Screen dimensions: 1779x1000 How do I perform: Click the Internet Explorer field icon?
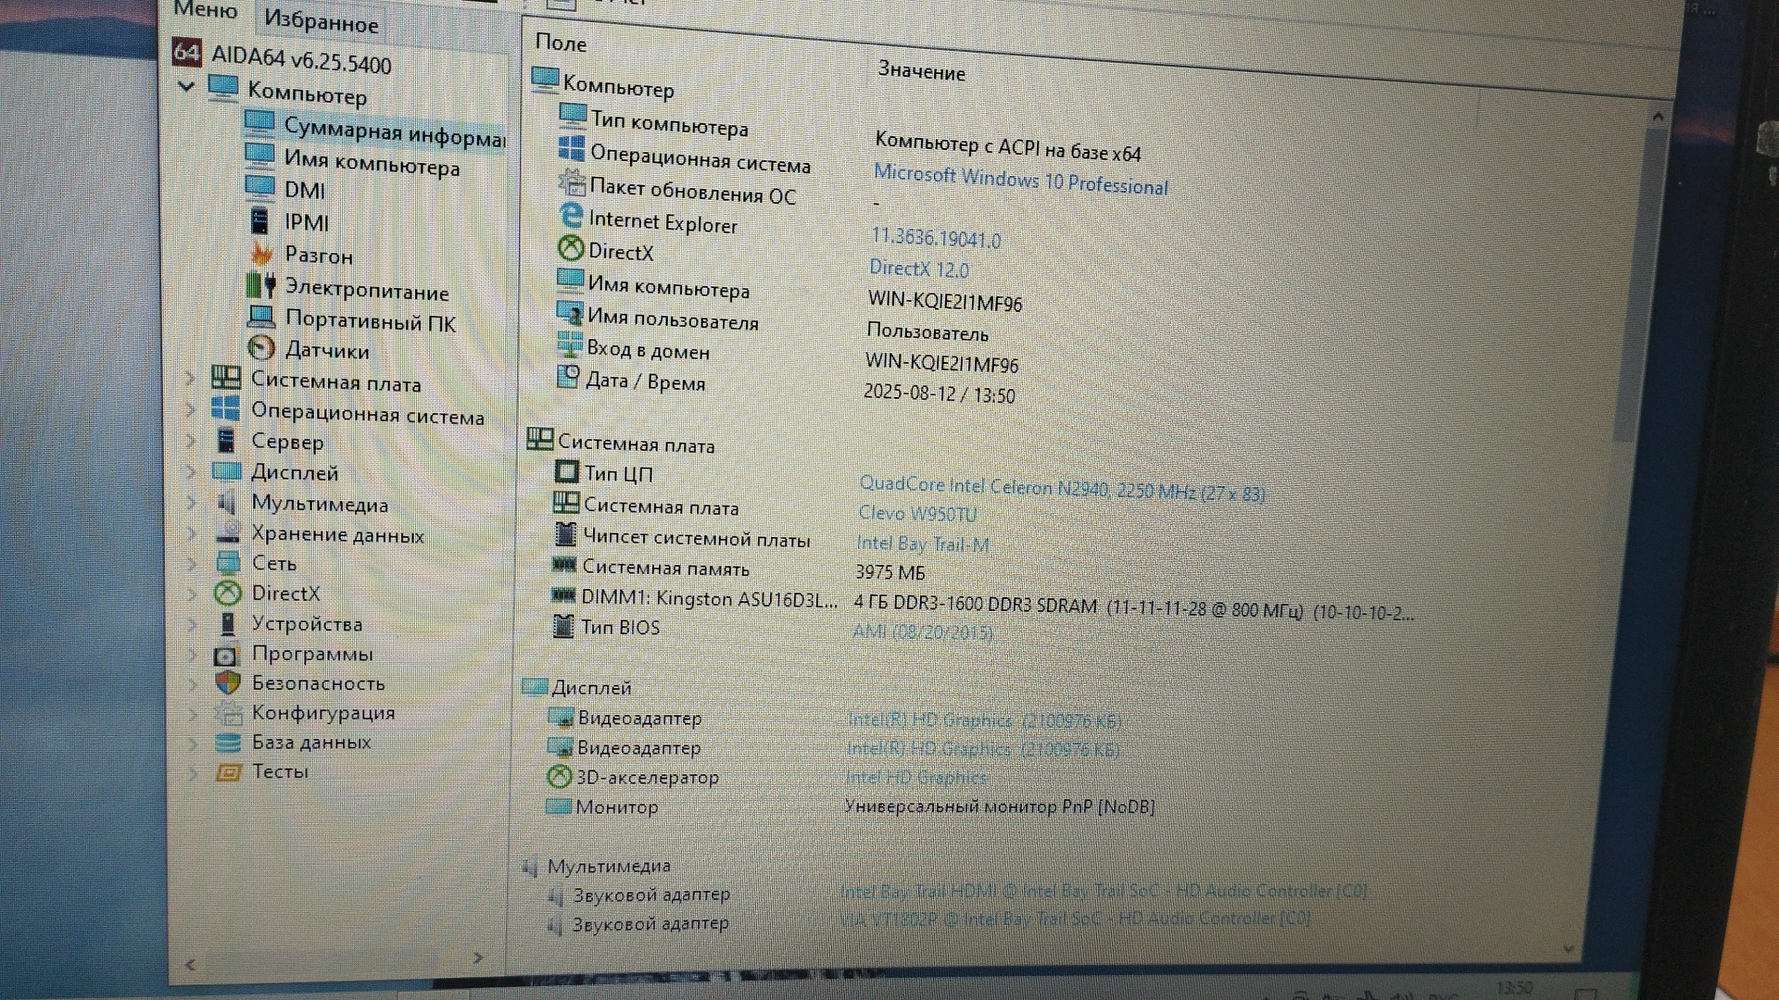tap(572, 217)
